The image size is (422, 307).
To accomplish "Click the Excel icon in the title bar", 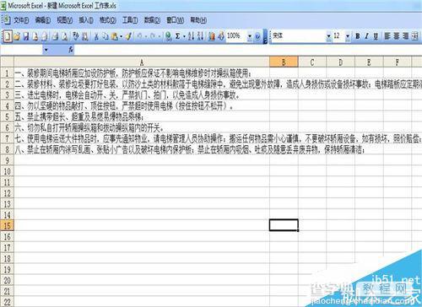I will (3, 6).
